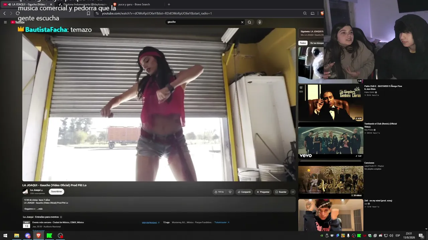Open Windows Start menu
428x240 pixels.
coord(5,236)
